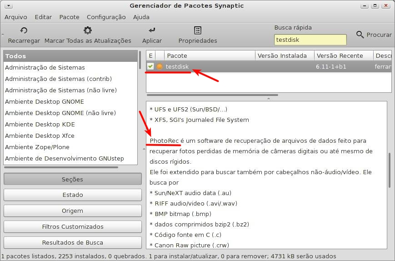
Task: Select Ambiente de Desenvolvimento GNUstep section
Action: tap(70, 158)
